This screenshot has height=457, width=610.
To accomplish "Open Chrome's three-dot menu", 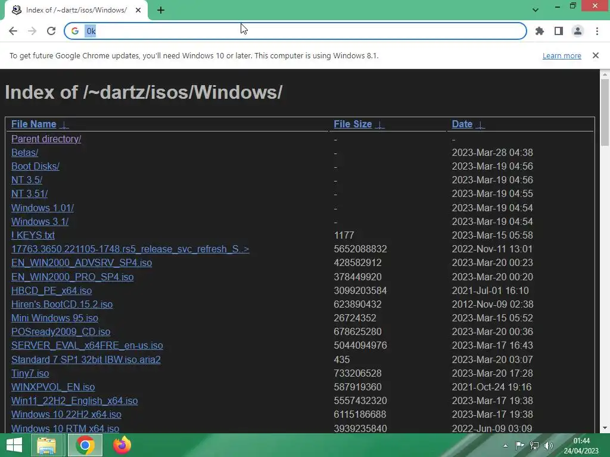I will 597,31.
